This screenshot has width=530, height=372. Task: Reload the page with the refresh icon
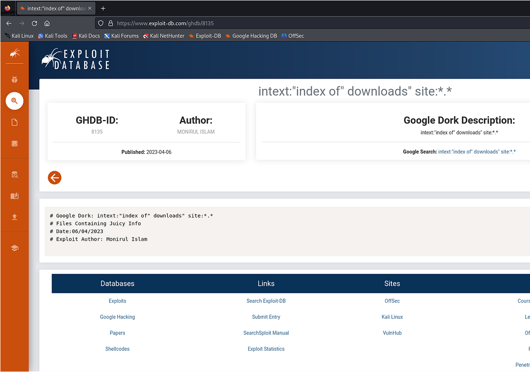[34, 23]
